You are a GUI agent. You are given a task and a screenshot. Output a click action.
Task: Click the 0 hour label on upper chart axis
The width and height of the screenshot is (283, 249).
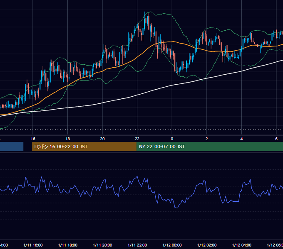point(172,139)
